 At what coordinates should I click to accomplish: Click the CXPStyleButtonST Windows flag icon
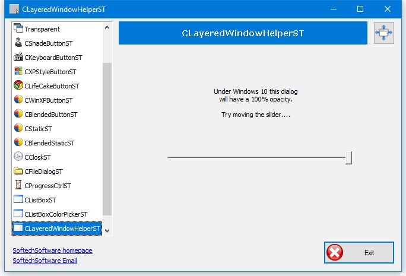(x=18, y=71)
